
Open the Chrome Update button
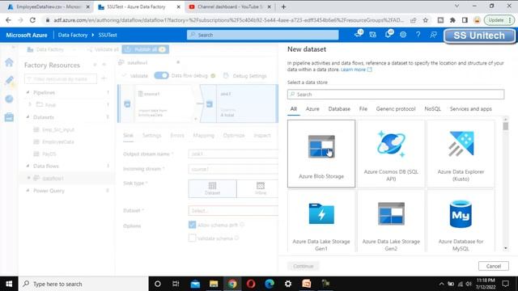[499, 20]
